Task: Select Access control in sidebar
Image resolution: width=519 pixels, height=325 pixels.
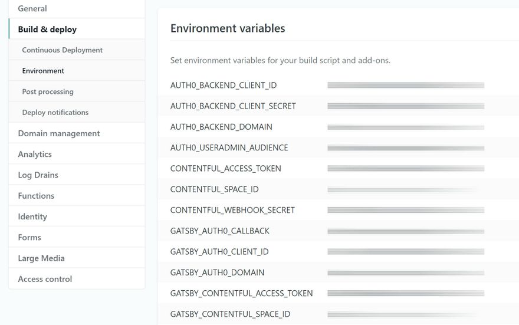Action: (x=45, y=279)
